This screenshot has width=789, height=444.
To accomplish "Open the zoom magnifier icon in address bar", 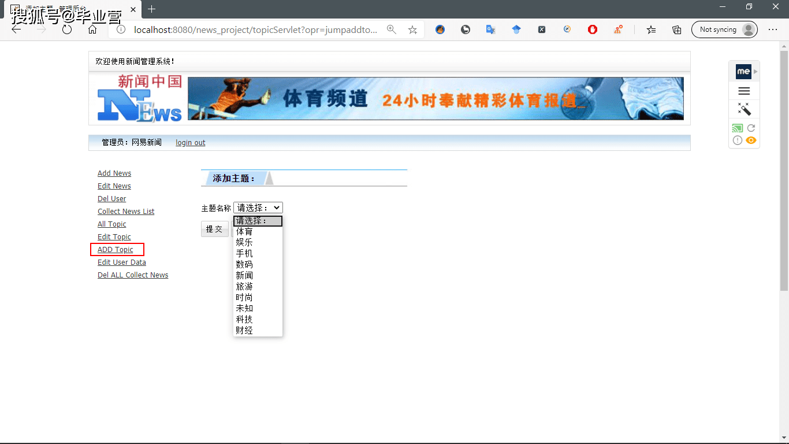I will tap(392, 29).
